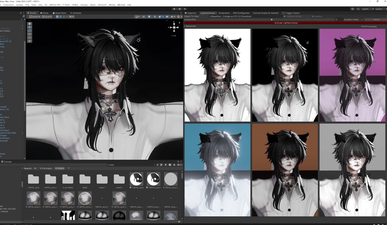Screen dimensions: 387x225
Task: Open the Local rotation mode dropdown
Action: point(46,17)
